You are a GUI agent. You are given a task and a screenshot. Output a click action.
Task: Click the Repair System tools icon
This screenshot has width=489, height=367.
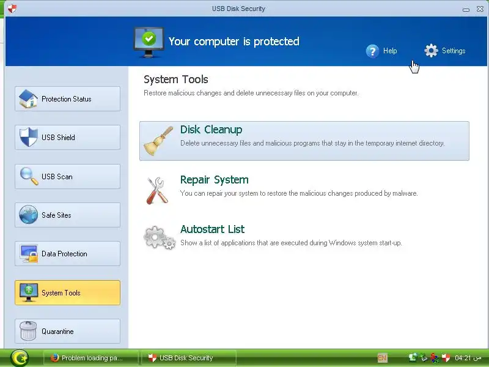157,190
